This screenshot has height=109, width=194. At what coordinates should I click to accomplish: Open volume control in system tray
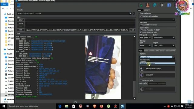click(x=179, y=106)
